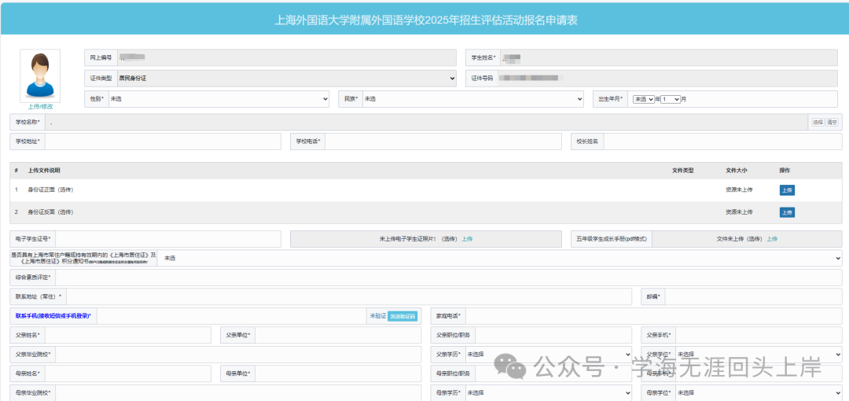Click 上传 link for 五年级学生成长手册

pyautogui.click(x=772, y=239)
